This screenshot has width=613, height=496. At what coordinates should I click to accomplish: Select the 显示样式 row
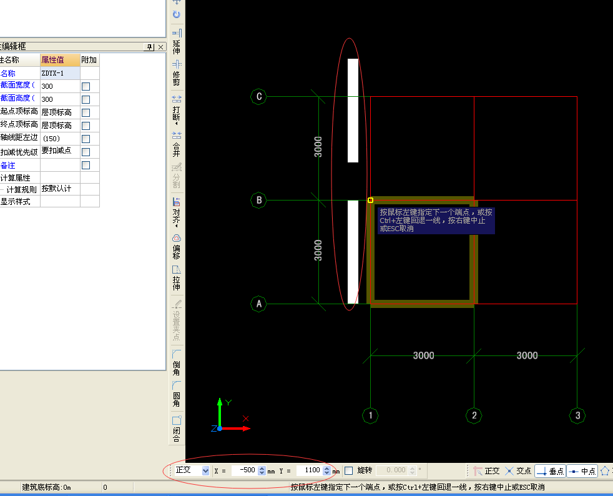tap(50, 201)
